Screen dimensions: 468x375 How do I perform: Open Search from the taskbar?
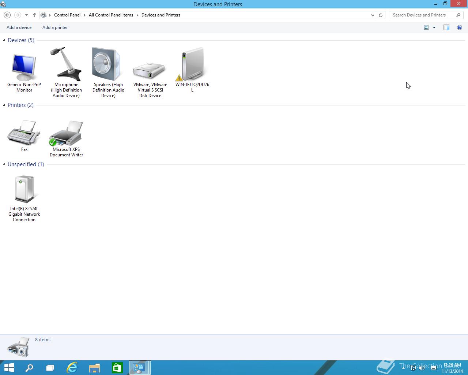(29, 368)
